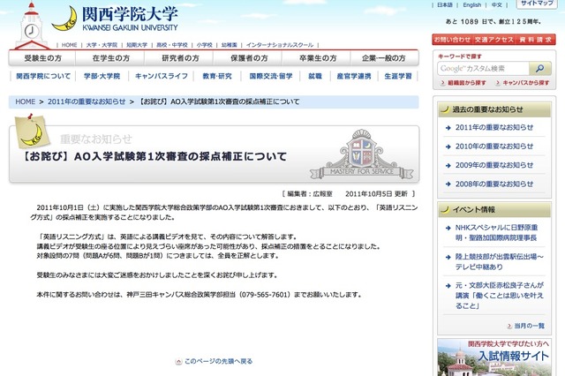Switch language to 中文
The height and width of the screenshot is (376, 565).
[496, 5]
